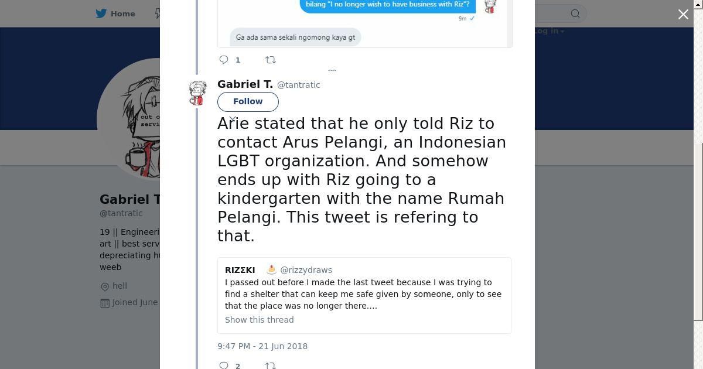Image resolution: width=703 pixels, height=369 pixels.
Task: Click the retweet icon below the 9:47 PM timestamp
Action: pos(271,365)
